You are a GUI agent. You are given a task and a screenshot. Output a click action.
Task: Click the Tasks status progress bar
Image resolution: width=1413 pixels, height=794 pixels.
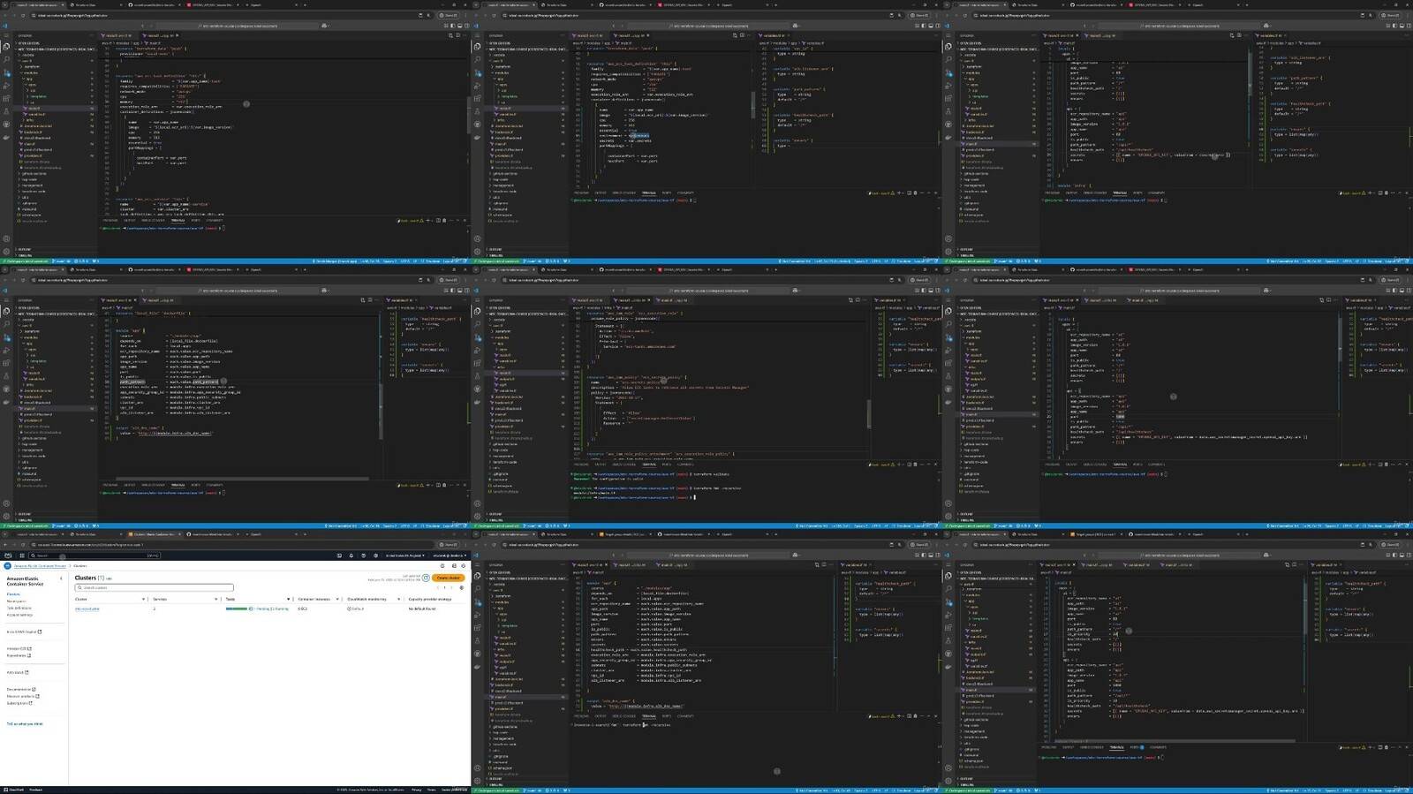[237, 609]
